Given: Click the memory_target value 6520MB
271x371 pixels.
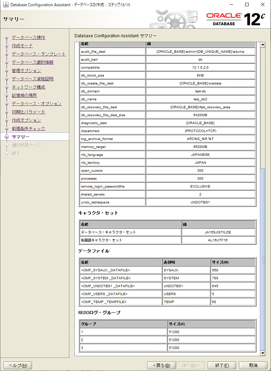Looking at the screenshot, I should (200, 147).
